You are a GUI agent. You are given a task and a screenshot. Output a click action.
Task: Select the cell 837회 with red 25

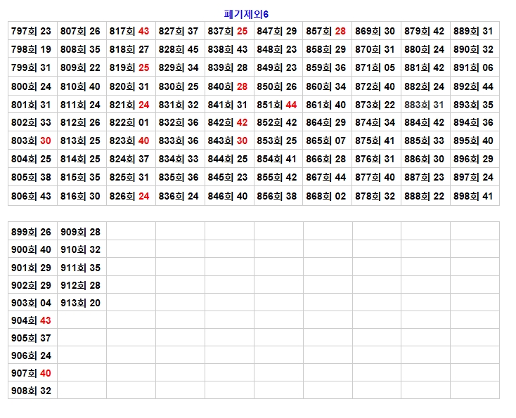point(228,31)
